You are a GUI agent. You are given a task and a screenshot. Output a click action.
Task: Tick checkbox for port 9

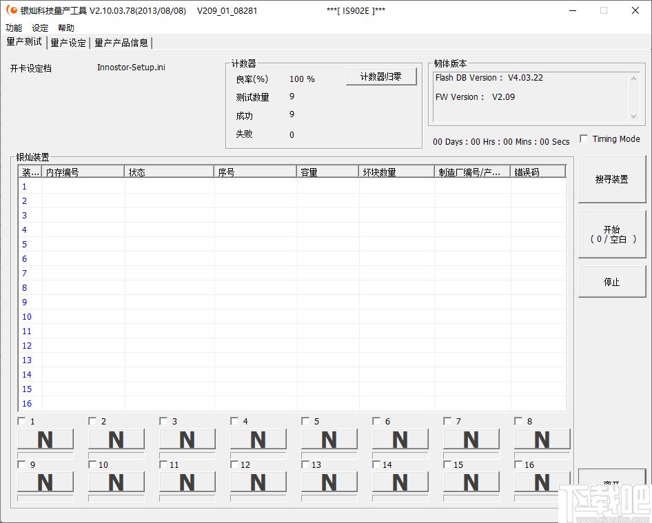pyautogui.click(x=21, y=464)
